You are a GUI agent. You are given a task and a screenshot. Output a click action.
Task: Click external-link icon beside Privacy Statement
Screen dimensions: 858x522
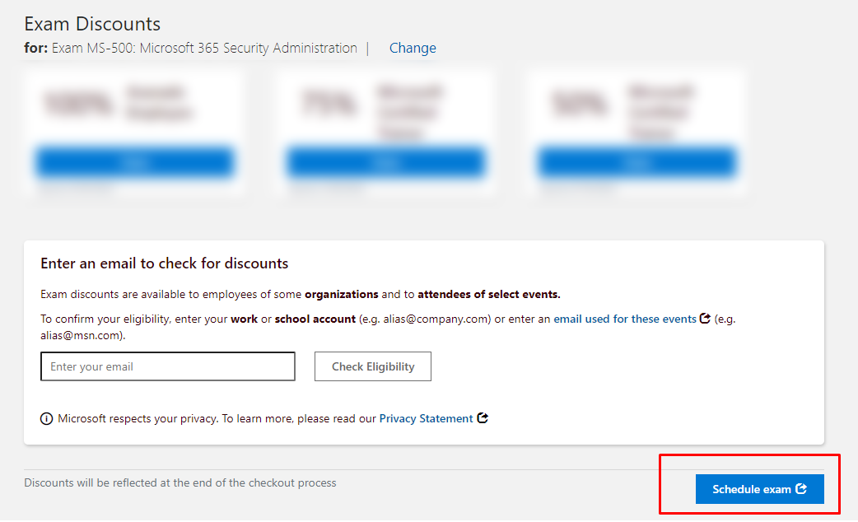(x=483, y=418)
